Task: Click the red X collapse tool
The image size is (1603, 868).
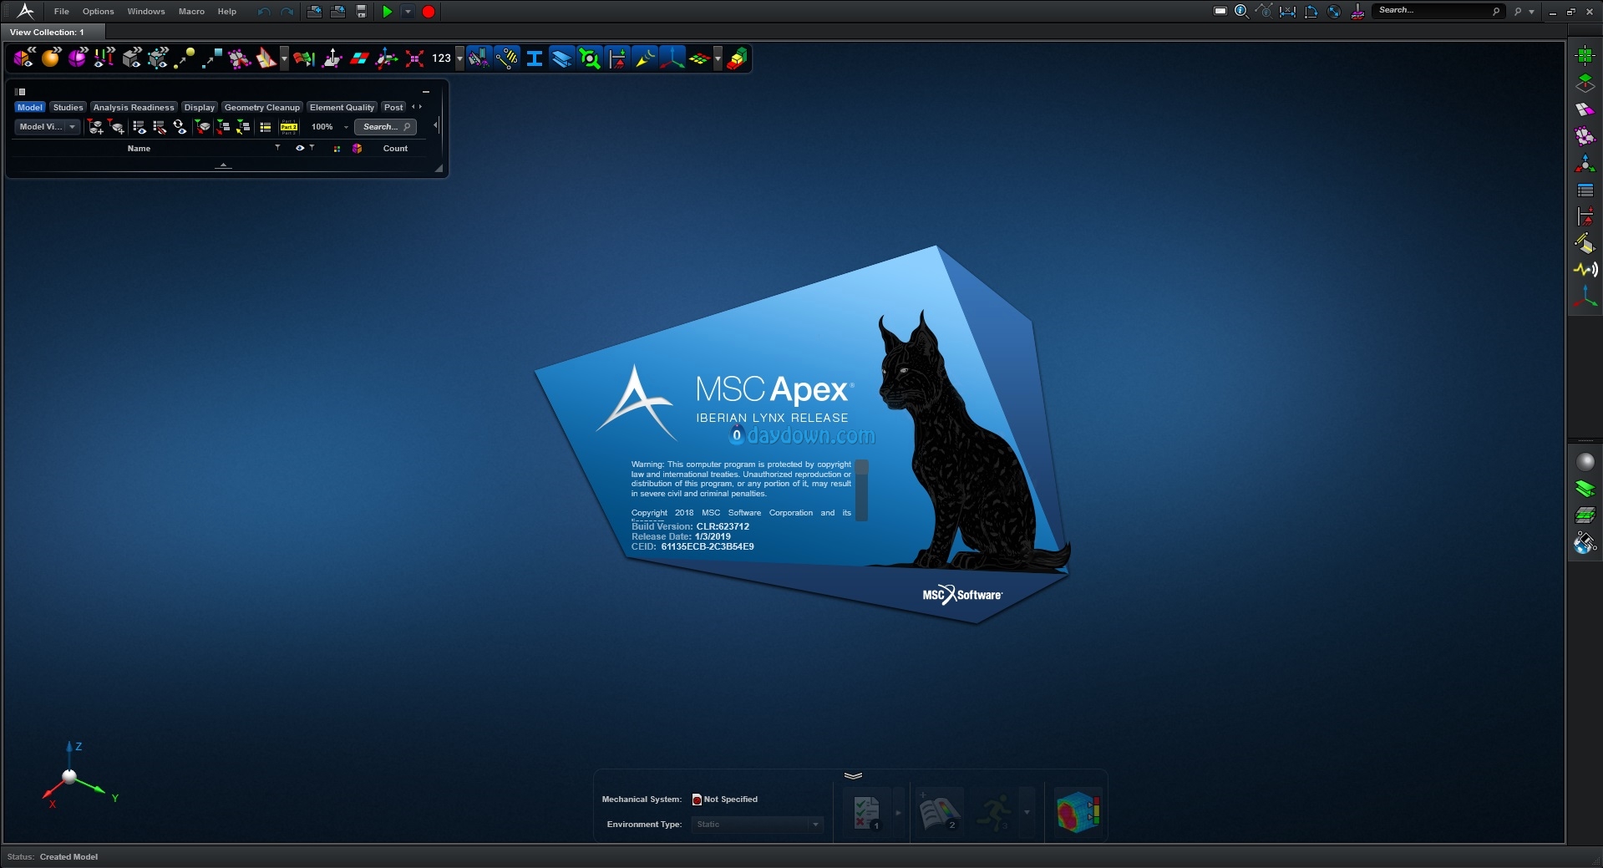Action: 414,58
